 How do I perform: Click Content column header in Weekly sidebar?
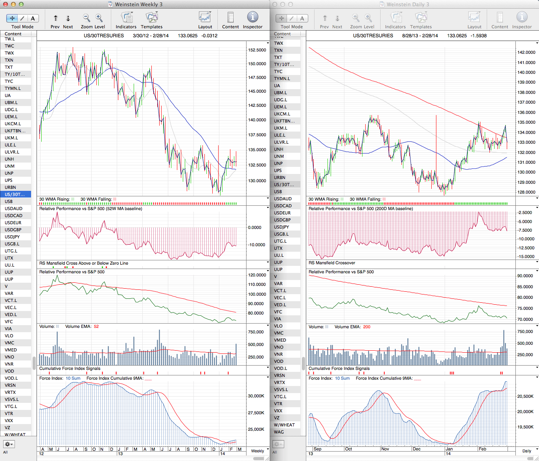click(x=13, y=34)
